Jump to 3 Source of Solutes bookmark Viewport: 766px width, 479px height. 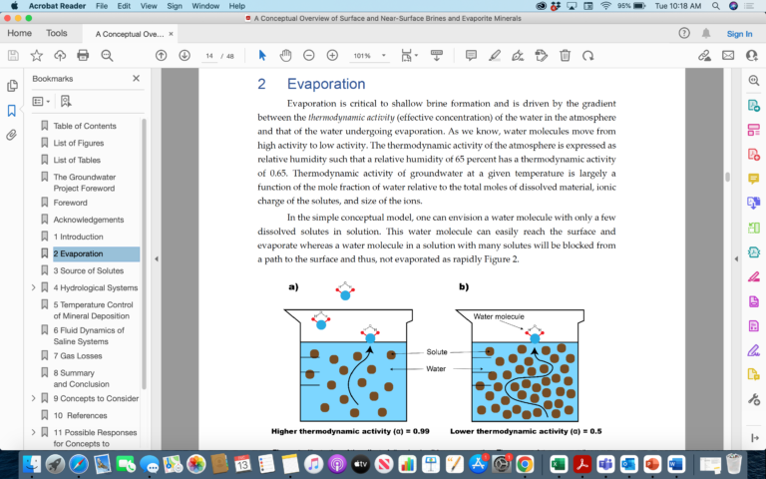coord(89,270)
